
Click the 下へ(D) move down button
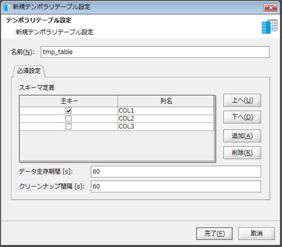click(x=242, y=117)
